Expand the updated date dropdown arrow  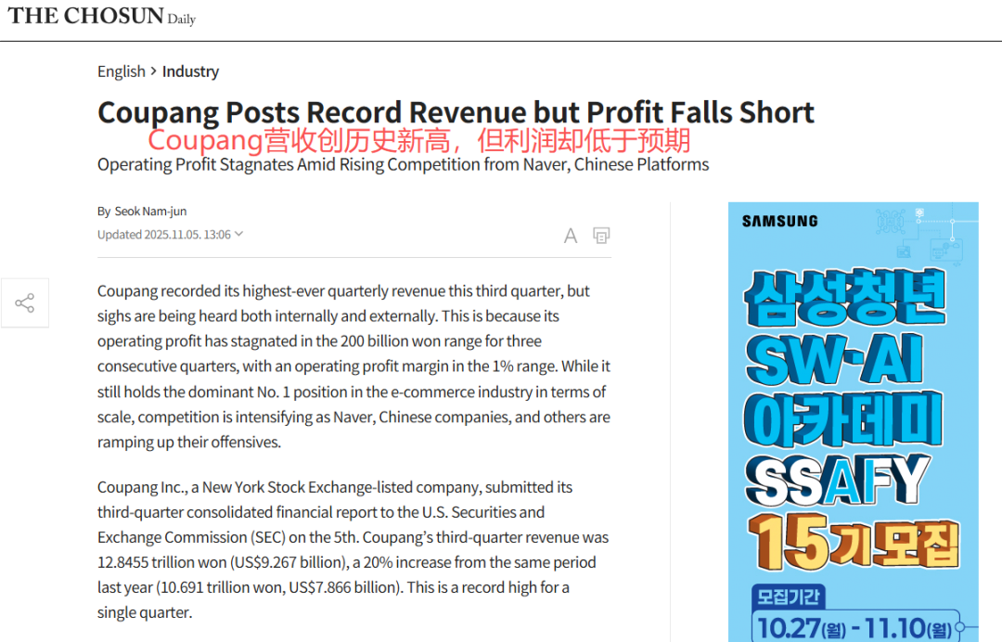click(x=239, y=234)
